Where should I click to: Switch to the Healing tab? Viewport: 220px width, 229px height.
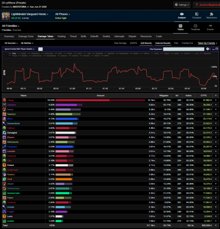click(x=61, y=36)
